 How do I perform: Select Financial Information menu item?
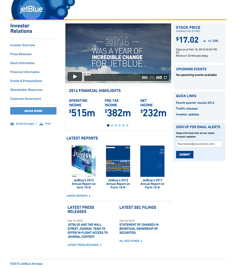[25, 72]
